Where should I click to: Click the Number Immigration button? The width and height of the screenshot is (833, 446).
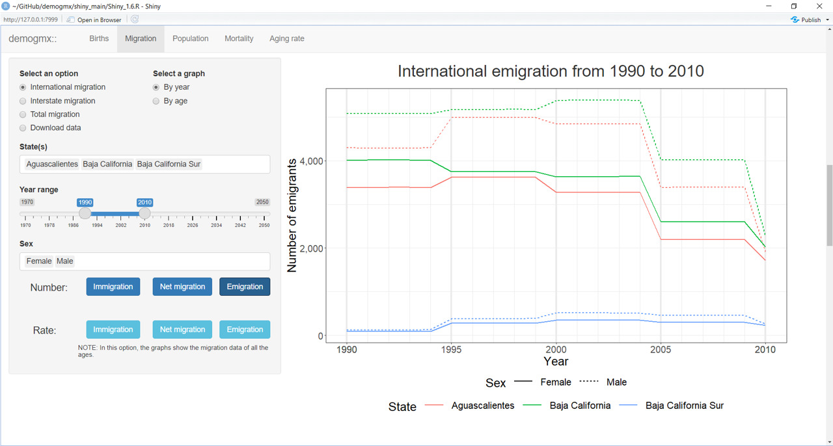click(113, 287)
